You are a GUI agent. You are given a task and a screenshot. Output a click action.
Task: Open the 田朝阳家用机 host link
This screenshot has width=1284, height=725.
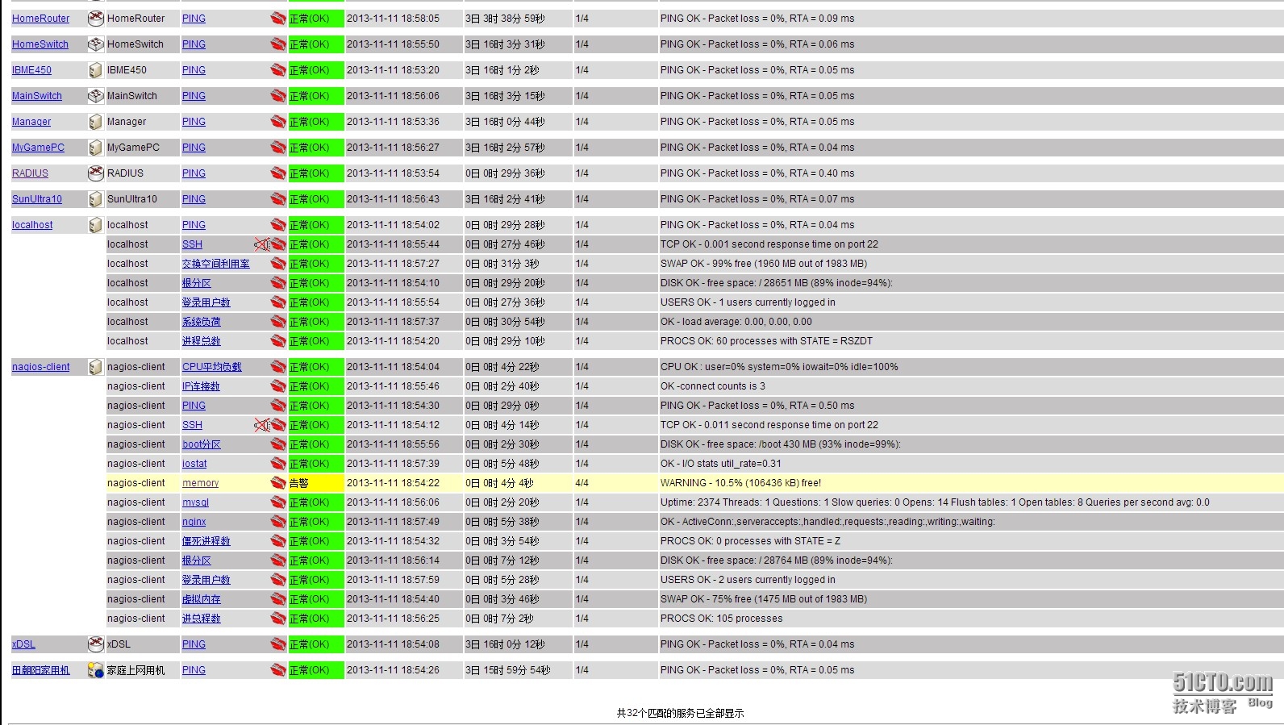pos(41,670)
